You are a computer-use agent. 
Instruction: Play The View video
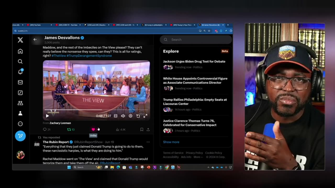pos(47,116)
